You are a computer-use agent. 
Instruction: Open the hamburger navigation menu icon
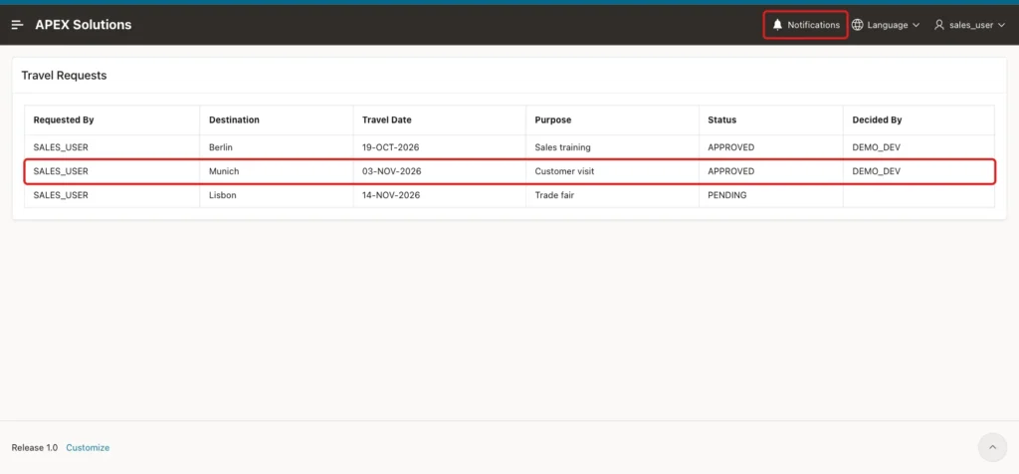18,25
